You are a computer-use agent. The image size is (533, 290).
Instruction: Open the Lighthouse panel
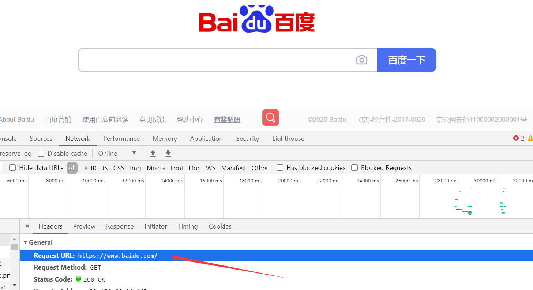[288, 138]
